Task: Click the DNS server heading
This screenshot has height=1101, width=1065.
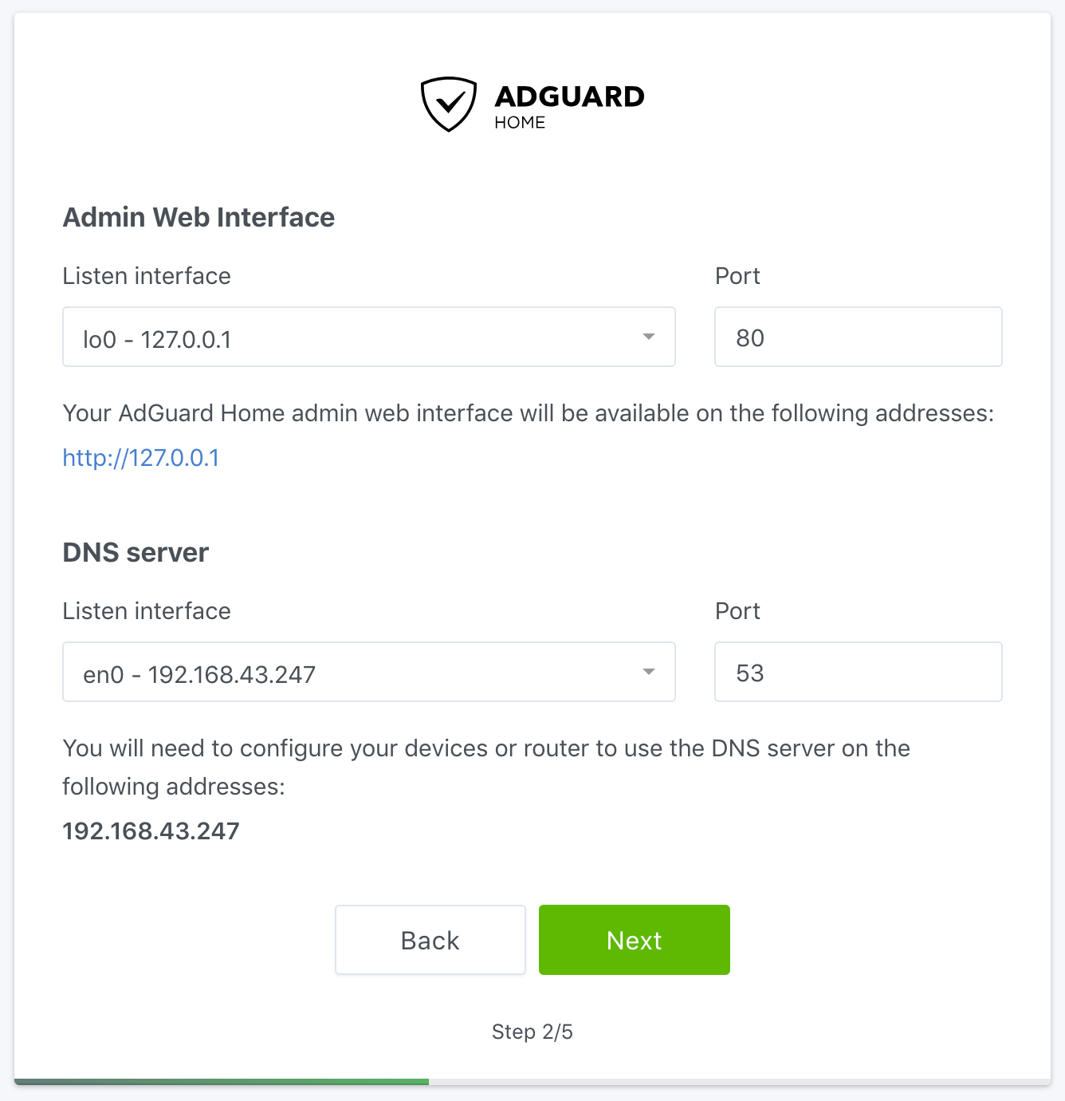Action: (x=136, y=552)
